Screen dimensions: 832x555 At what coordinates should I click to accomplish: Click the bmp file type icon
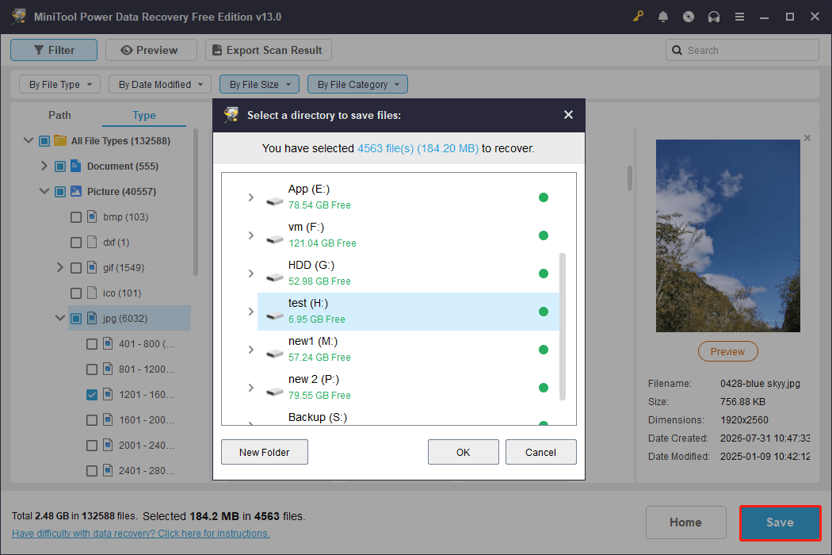coord(92,216)
